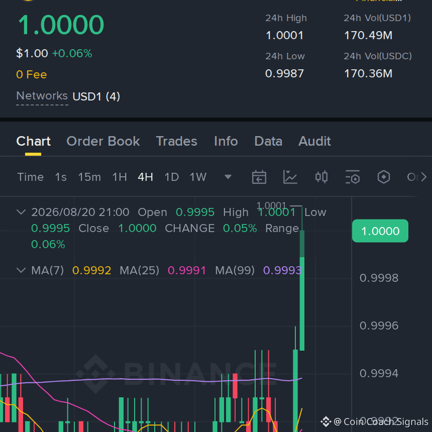This screenshot has width=432, height=432.
Task: Select the 1H interval
Action: pyautogui.click(x=120, y=177)
